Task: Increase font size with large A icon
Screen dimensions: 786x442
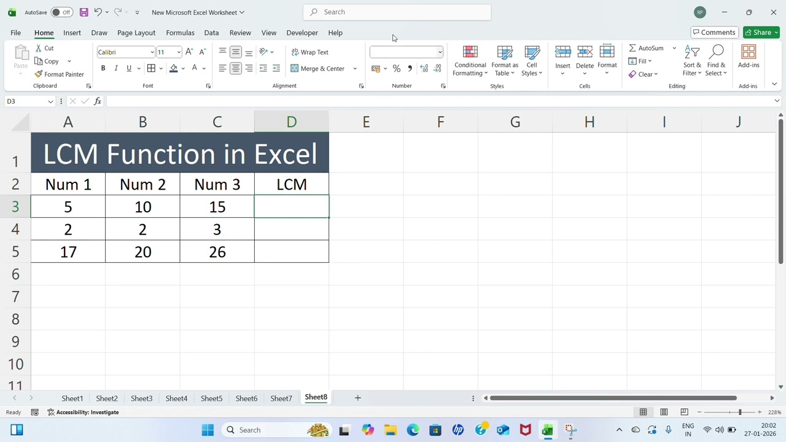Action: (189, 52)
